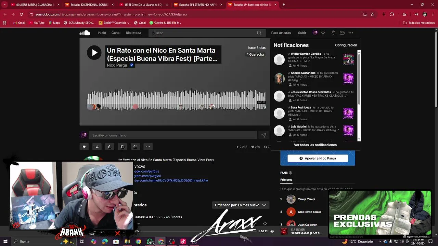Open fan Alan David Ferrer profile
The image size is (438, 246).
pos(309,212)
